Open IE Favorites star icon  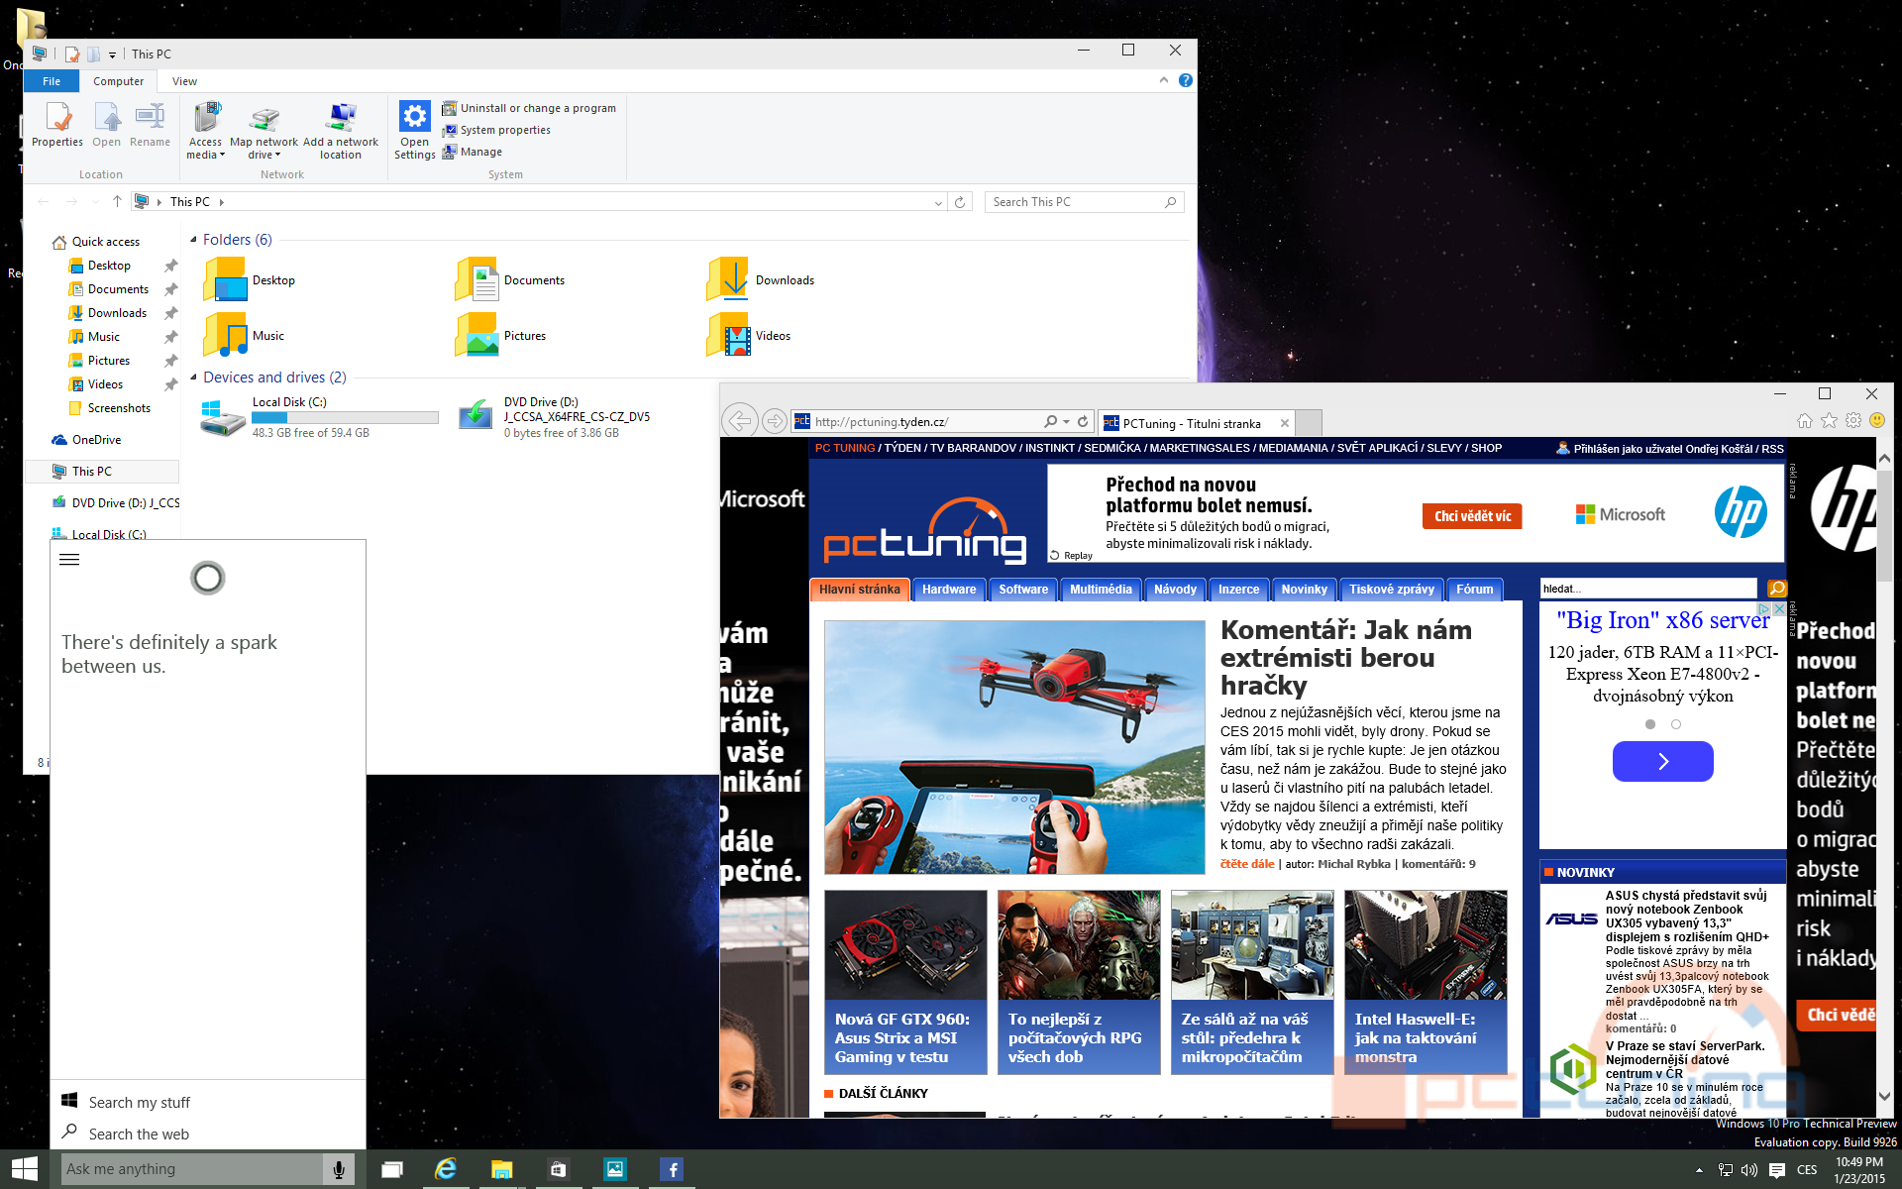pyautogui.click(x=1829, y=421)
